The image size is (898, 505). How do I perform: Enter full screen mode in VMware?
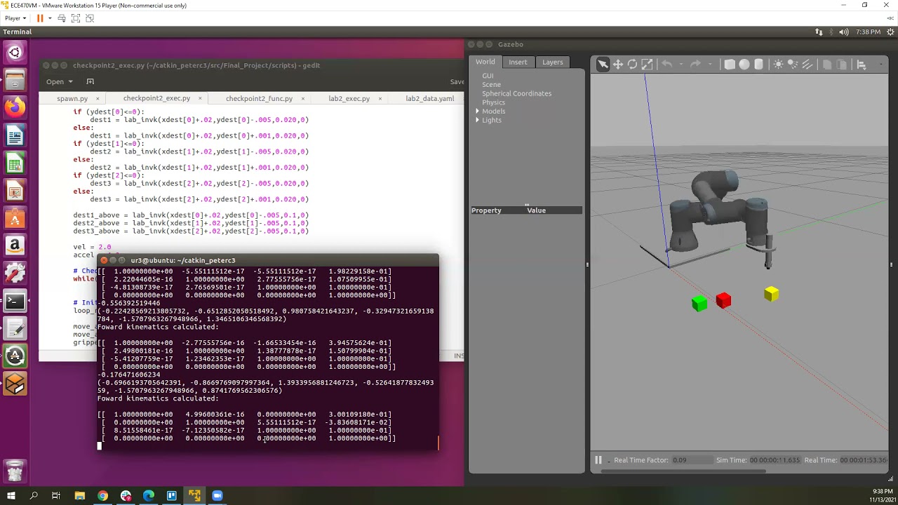point(76,18)
